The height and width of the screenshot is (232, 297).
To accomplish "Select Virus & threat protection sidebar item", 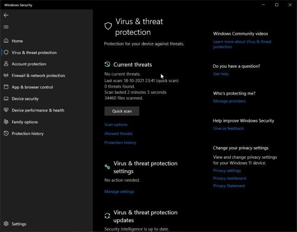I will tap(46, 52).
